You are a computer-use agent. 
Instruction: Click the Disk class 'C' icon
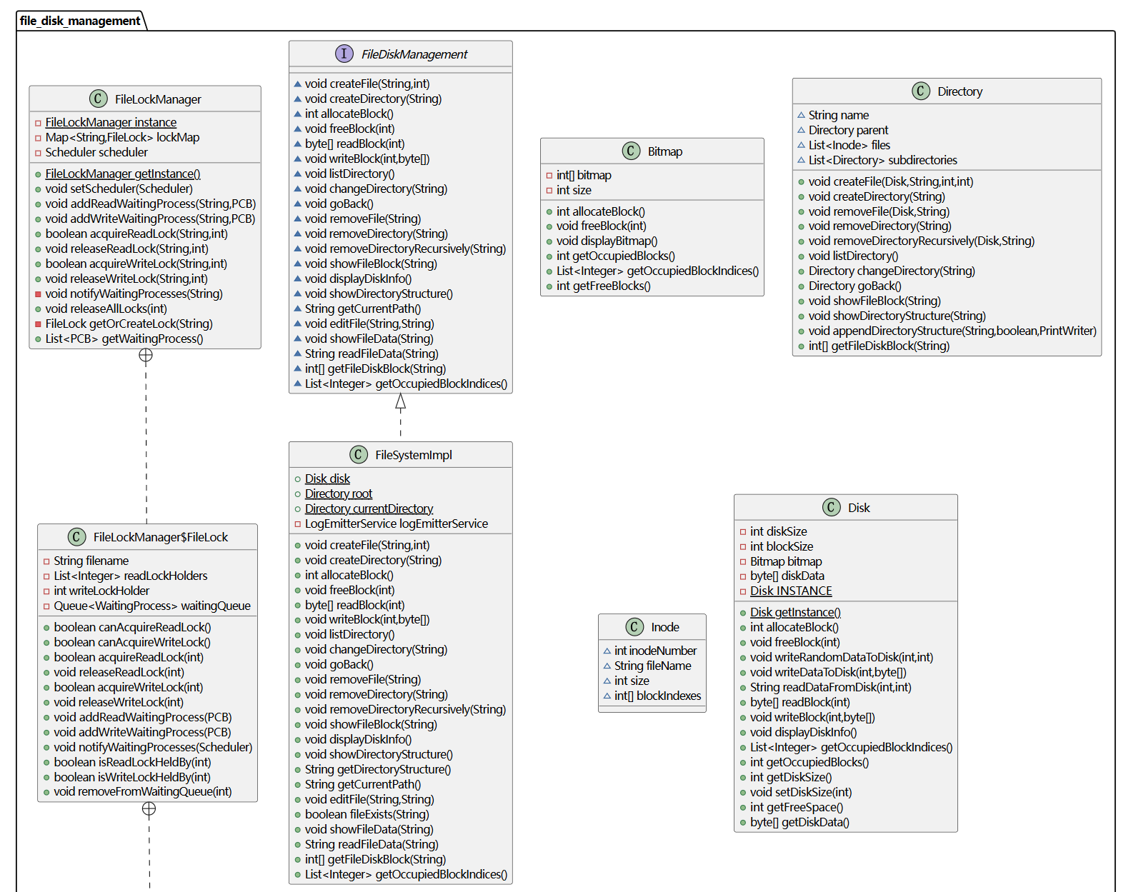pos(831,507)
